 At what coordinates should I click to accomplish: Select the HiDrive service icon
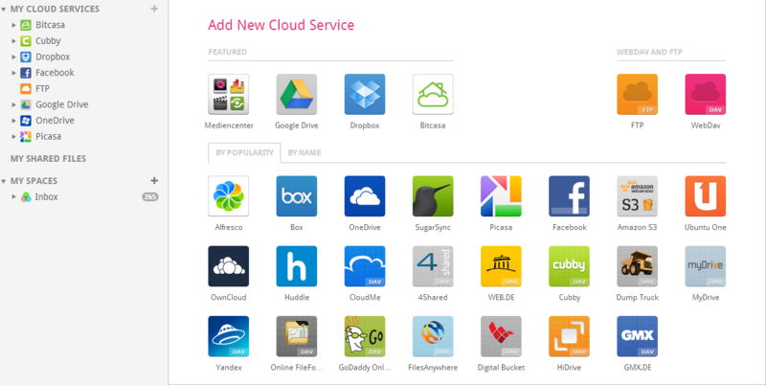[x=569, y=336]
